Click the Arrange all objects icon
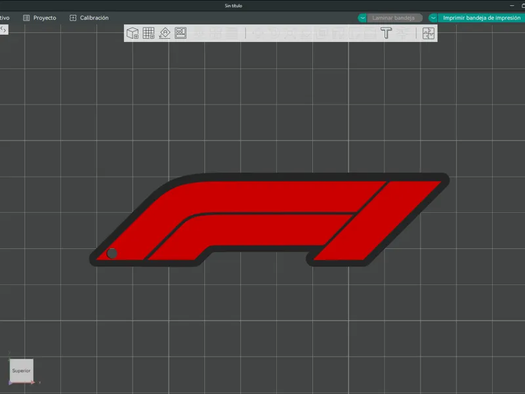This screenshot has width=525, height=394. (180, 33)
